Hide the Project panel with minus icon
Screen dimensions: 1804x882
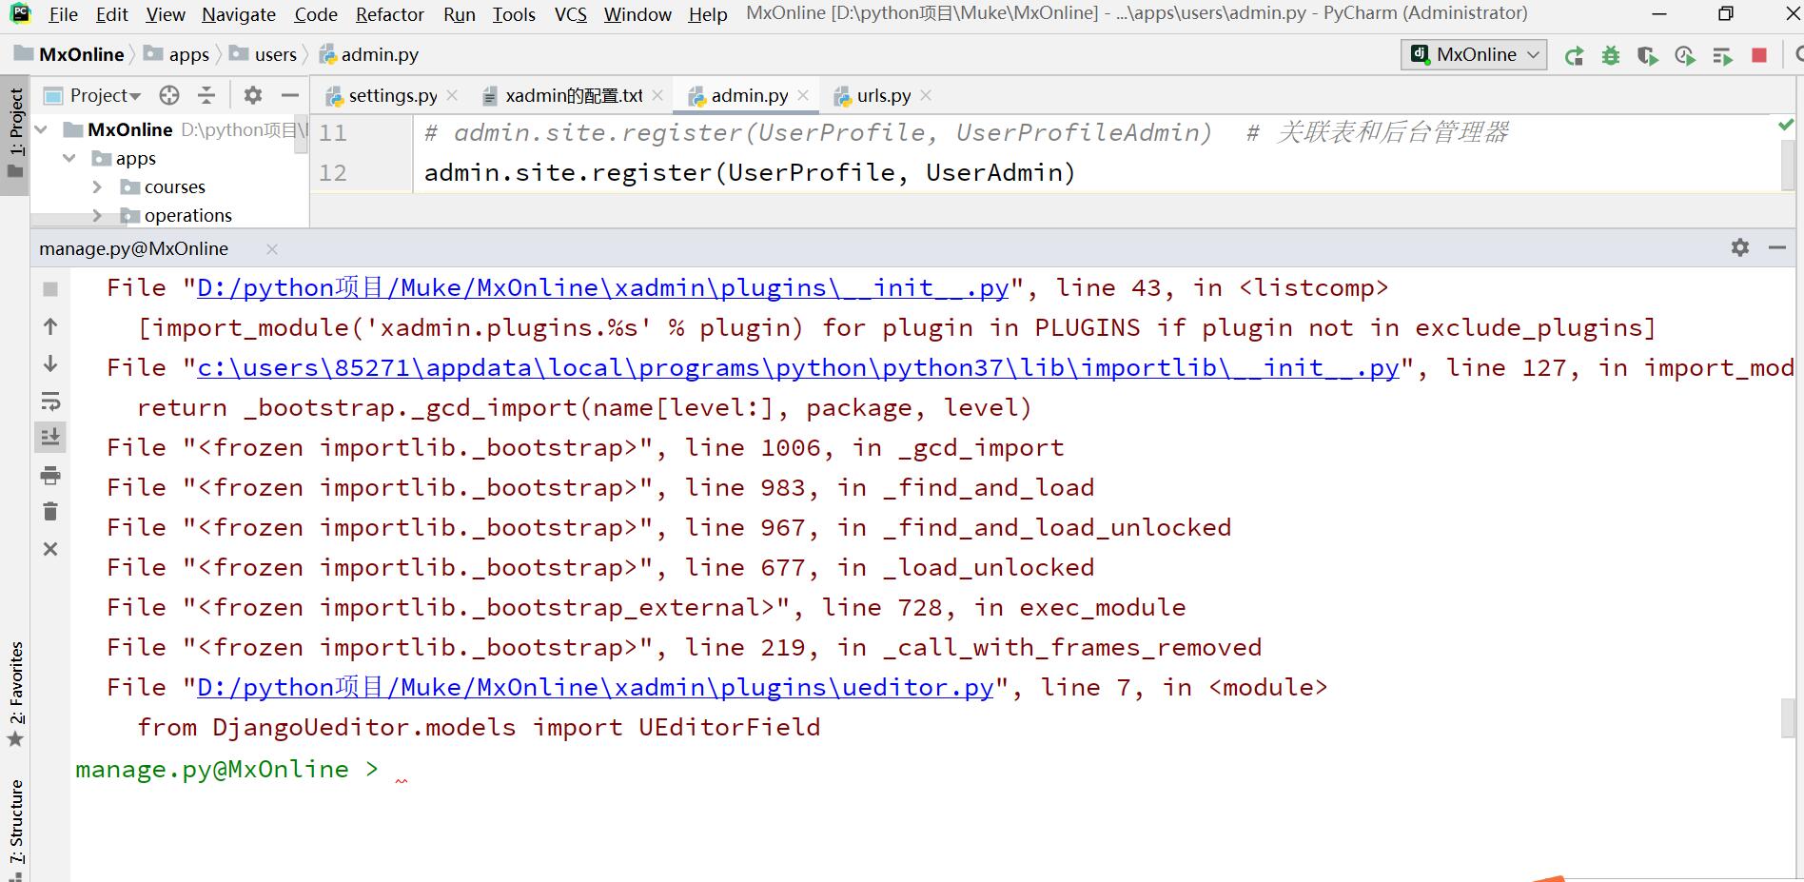(x=290, y=95)
